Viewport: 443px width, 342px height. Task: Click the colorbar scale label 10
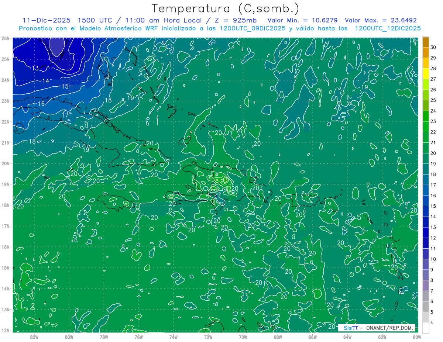click(433, 259)
